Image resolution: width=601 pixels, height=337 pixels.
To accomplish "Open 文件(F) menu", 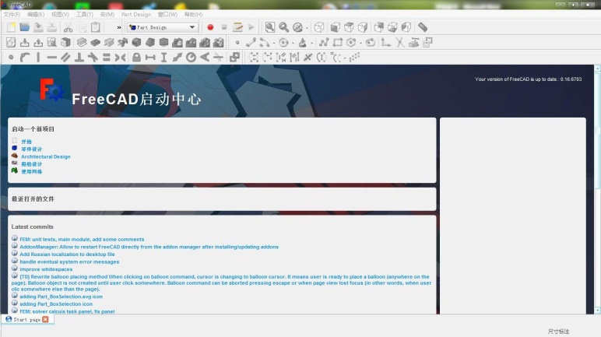I will (12, 14).
